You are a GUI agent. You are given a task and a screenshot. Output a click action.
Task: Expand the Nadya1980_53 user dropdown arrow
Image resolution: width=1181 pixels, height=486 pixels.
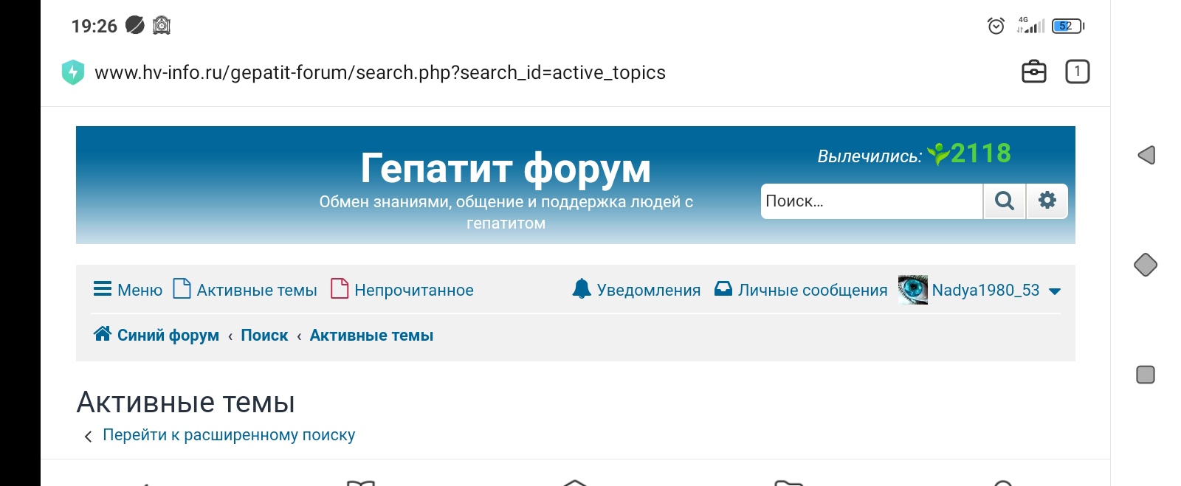tap(1055, 291)
